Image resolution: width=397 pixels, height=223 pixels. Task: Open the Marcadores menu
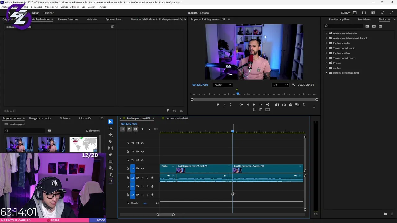pos(51,7)
